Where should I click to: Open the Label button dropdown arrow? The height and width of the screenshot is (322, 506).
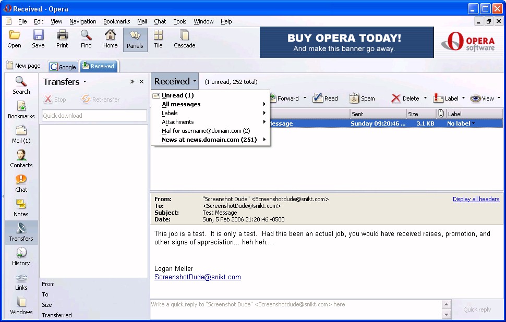[x=463, y=98]
